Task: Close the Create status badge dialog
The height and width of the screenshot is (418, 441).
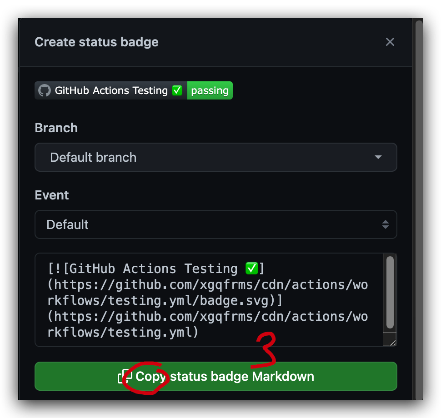Action: (x=390, y=42)
